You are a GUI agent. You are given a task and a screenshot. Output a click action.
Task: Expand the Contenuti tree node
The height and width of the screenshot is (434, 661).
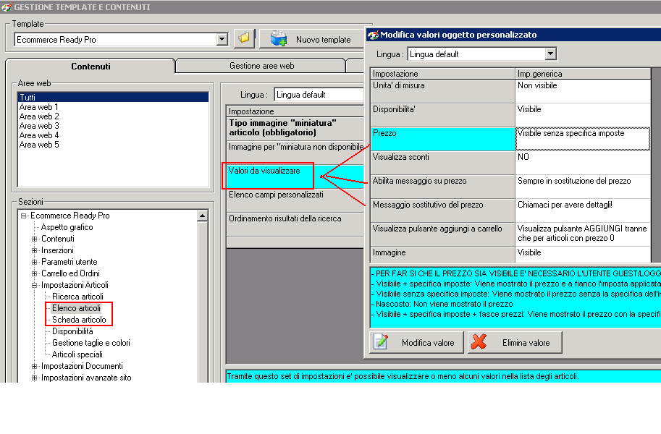[35, 239]
